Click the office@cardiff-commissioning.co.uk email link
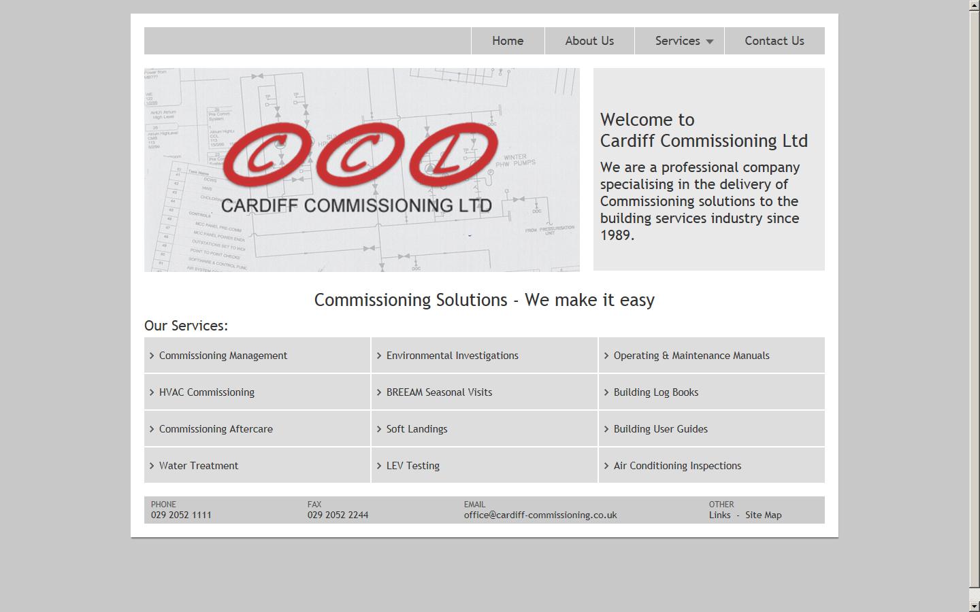Viewport: 980px width, 612px height. (x=540, y=515)
